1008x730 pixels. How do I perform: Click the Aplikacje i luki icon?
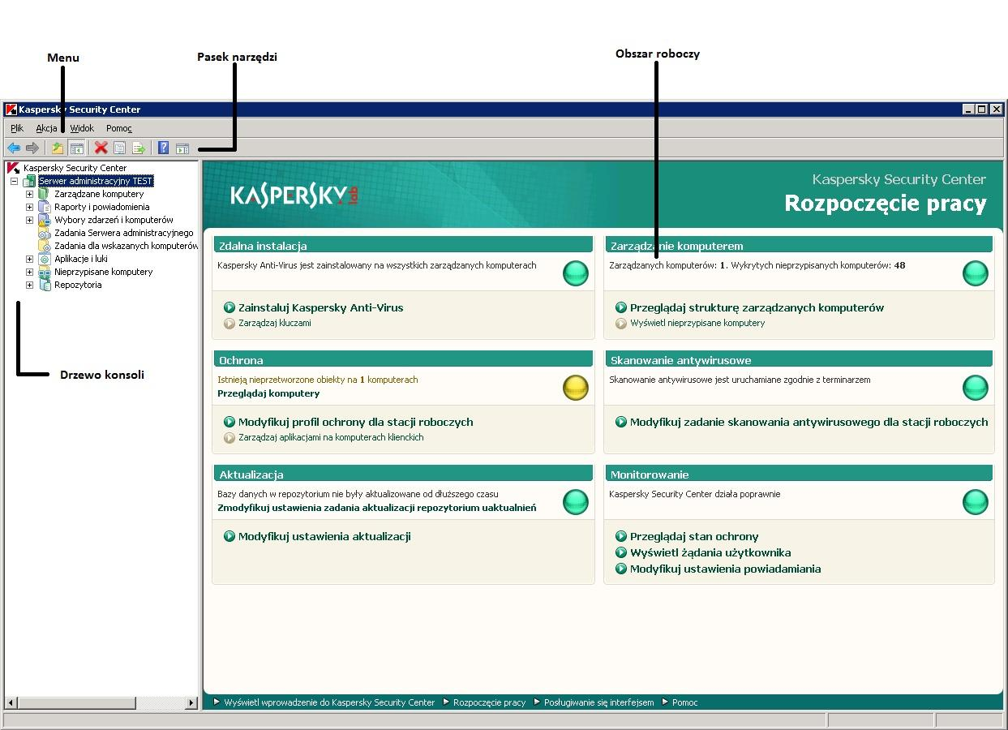[45, 259]
